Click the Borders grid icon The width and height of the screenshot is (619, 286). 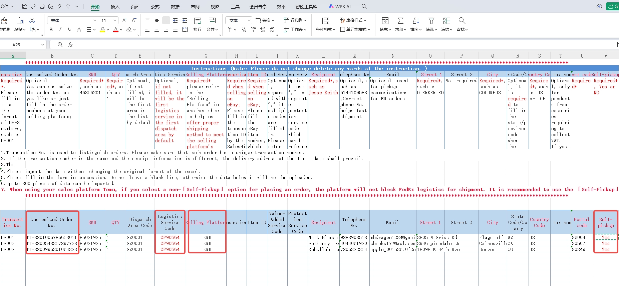pyautogui.click(x=89, y=30)
